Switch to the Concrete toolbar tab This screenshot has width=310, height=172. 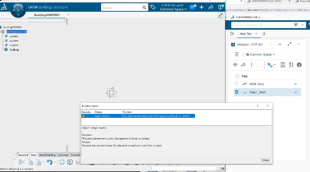[x=63, y=155]
